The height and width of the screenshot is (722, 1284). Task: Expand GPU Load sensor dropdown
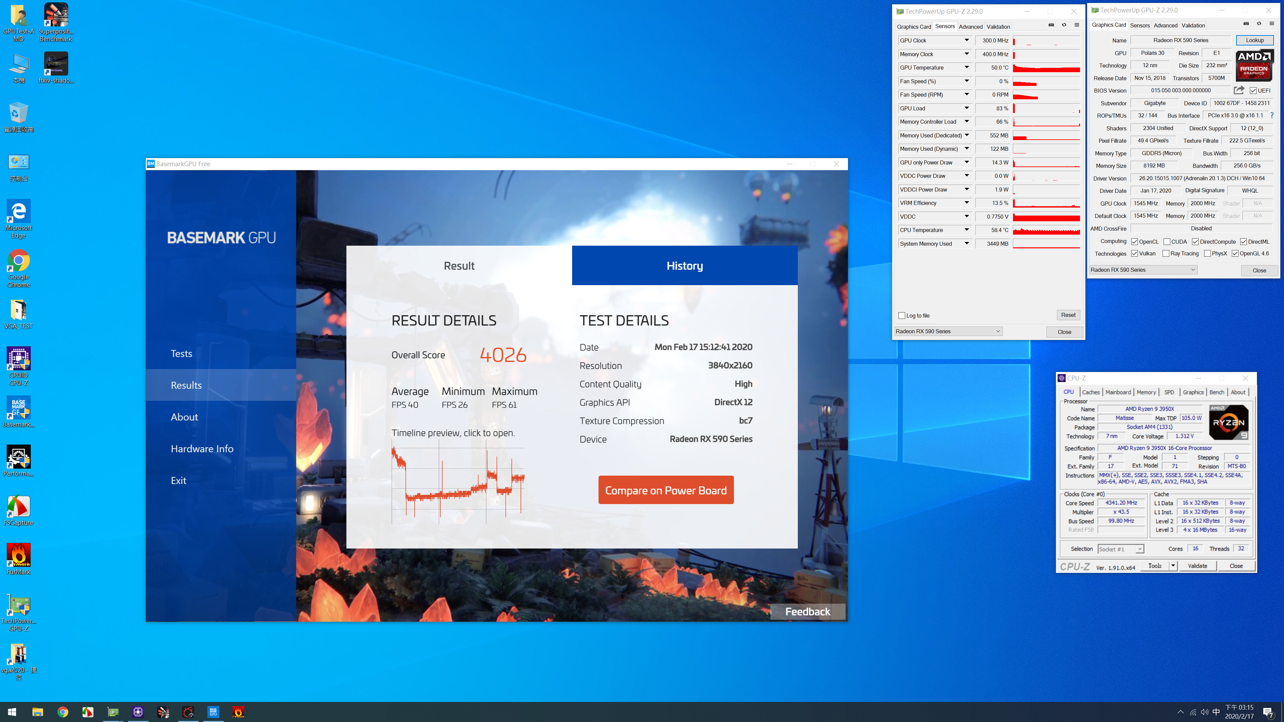pos(966,108)
